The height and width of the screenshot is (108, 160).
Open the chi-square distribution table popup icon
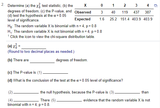156,6
